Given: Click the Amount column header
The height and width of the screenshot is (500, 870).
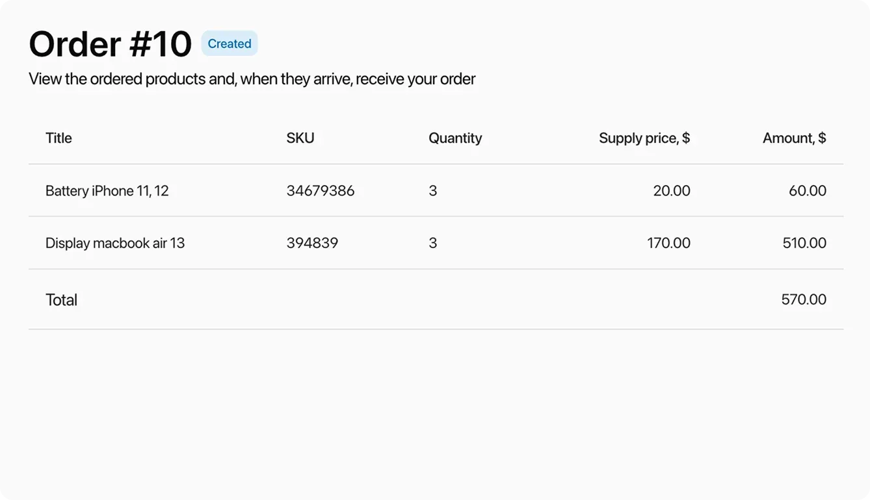Looking at the screenshot, I should point(795,138).
